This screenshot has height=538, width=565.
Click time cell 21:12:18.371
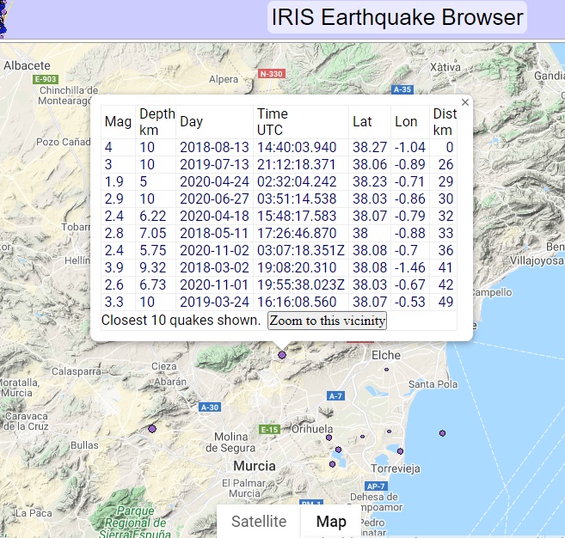click(x=296, y=164)
